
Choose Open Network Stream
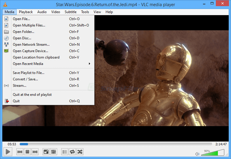coord(31,45)
